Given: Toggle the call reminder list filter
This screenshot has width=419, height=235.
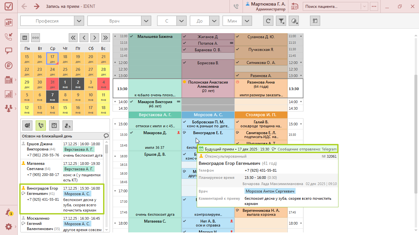Looking at the screenshot, I should click(40, 125).
